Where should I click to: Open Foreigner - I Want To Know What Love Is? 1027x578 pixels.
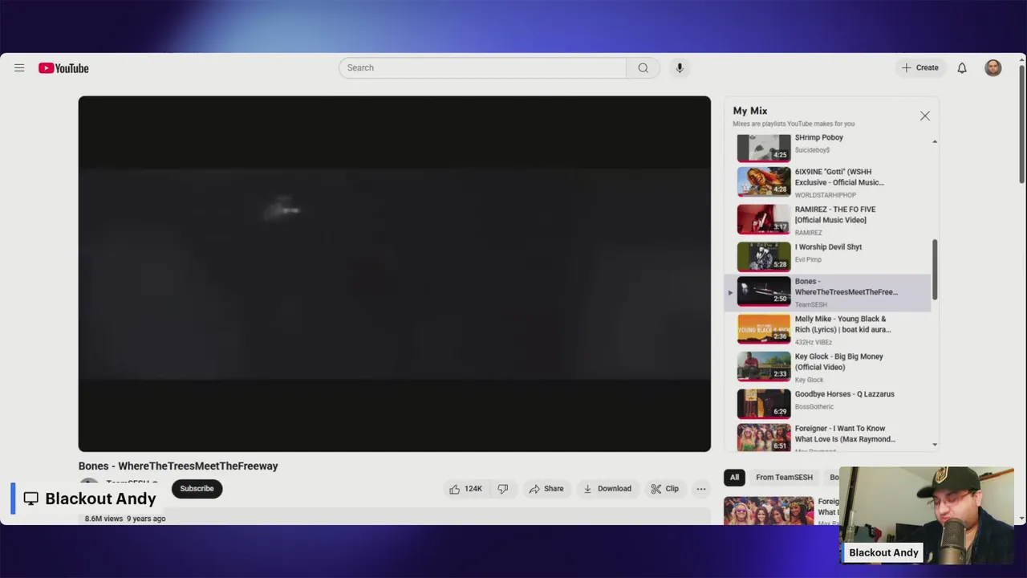point(827,438)
